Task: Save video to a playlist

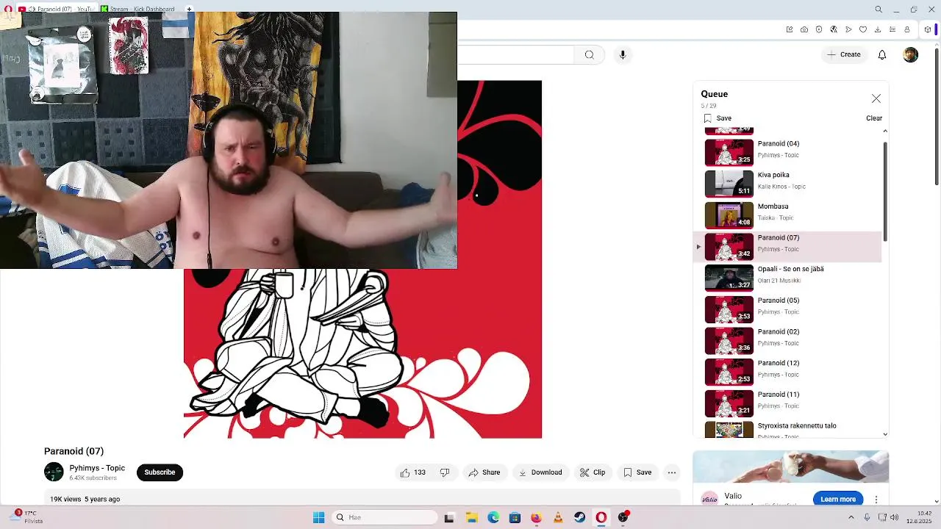Action: pos(637,472)
